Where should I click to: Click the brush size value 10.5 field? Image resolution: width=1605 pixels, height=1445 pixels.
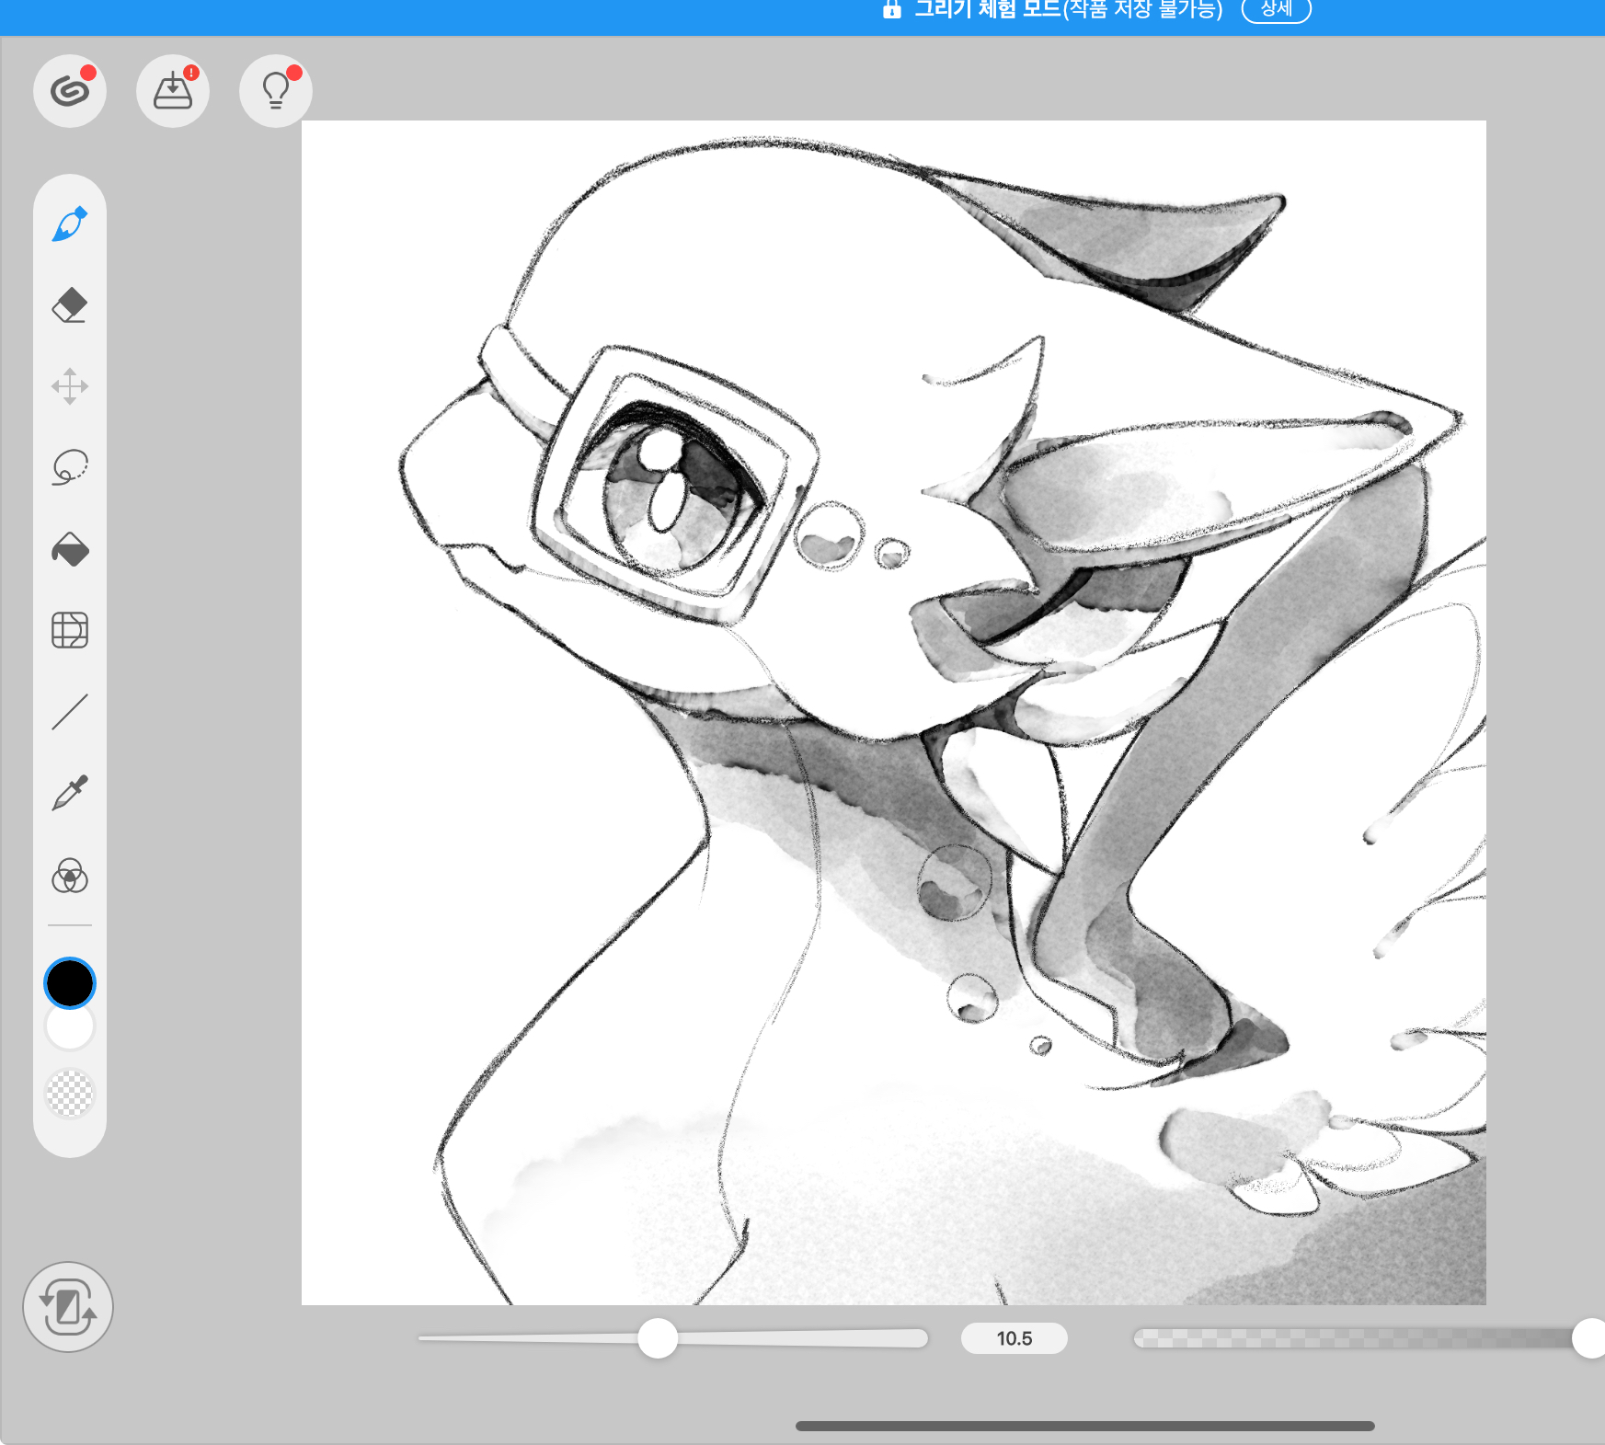[1014, 1338]
